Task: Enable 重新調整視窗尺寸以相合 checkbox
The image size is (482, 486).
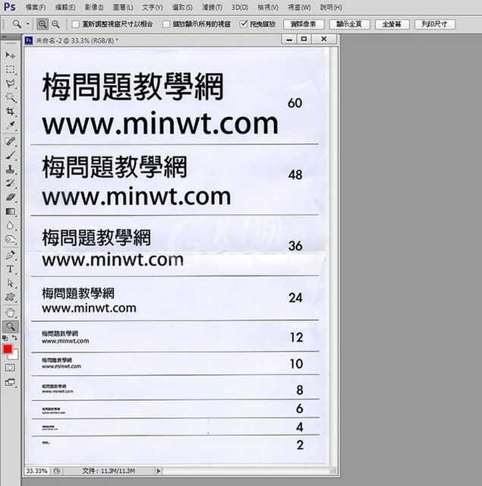Action: pyautogui.click(x=75, y=24)
